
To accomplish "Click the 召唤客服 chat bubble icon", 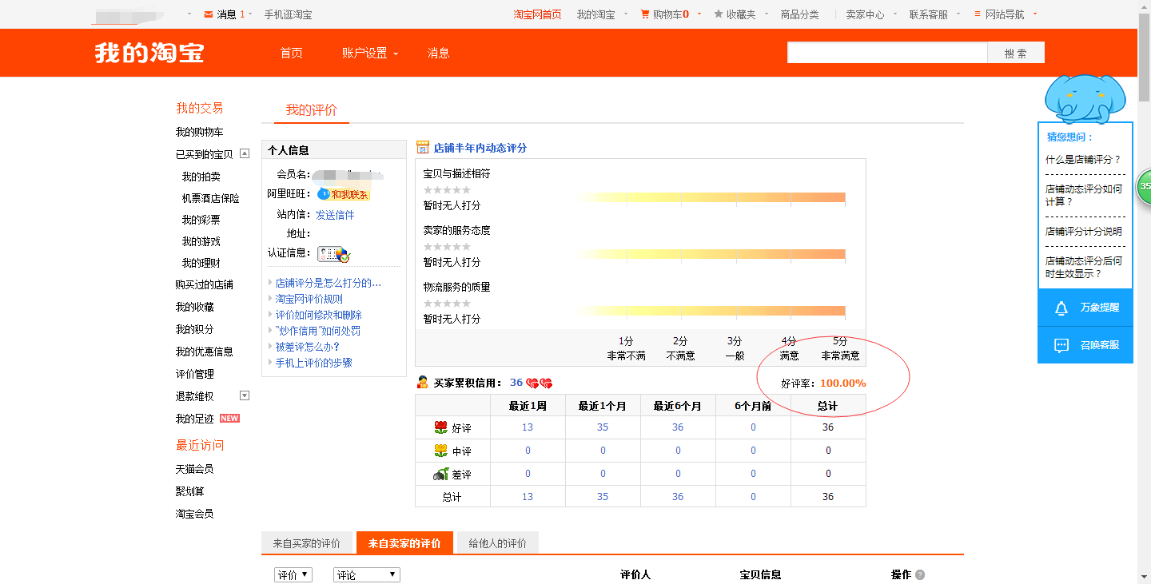I will point(1061,346).
